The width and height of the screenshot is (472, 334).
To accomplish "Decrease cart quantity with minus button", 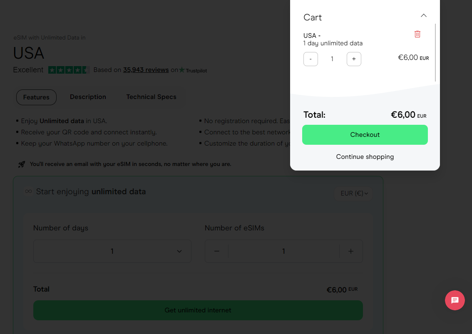I will pyautogui.click(x=311, y=59).
